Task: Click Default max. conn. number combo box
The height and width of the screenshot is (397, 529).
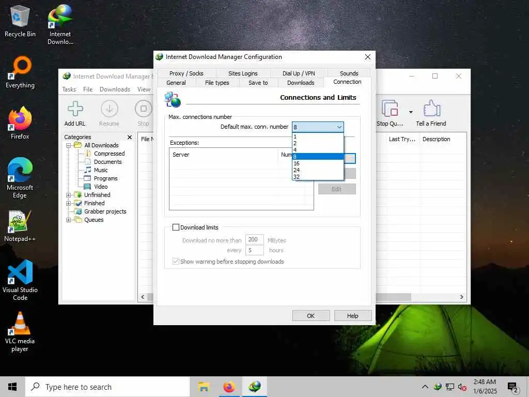Action: click(318, 127)
